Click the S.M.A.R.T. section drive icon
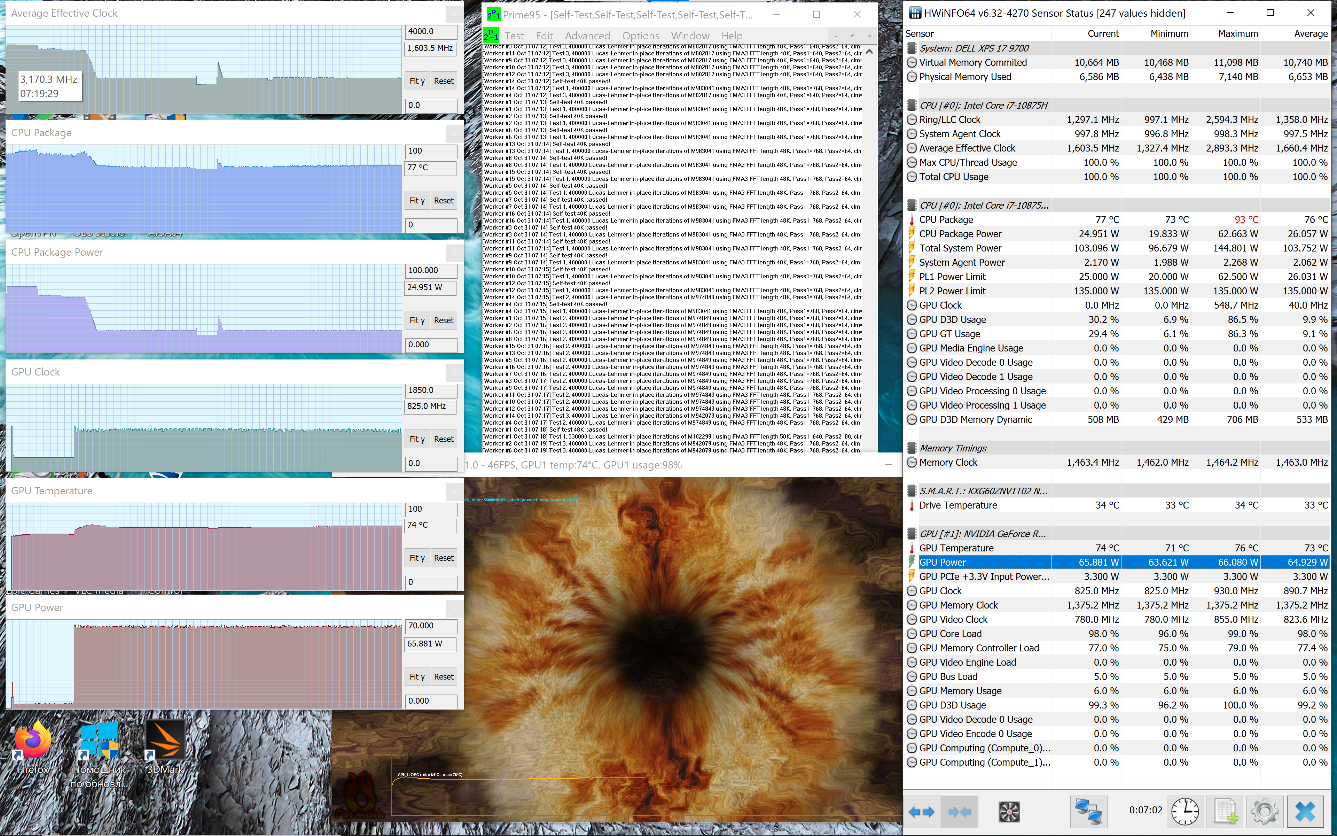Screen dimensions: 1337x836 [912, 491]
